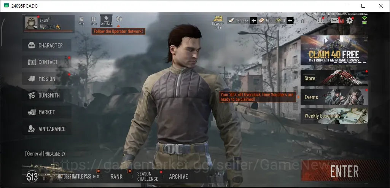Click the Elite II rank label
Viewport: 390px width, 188px height.
50,27
